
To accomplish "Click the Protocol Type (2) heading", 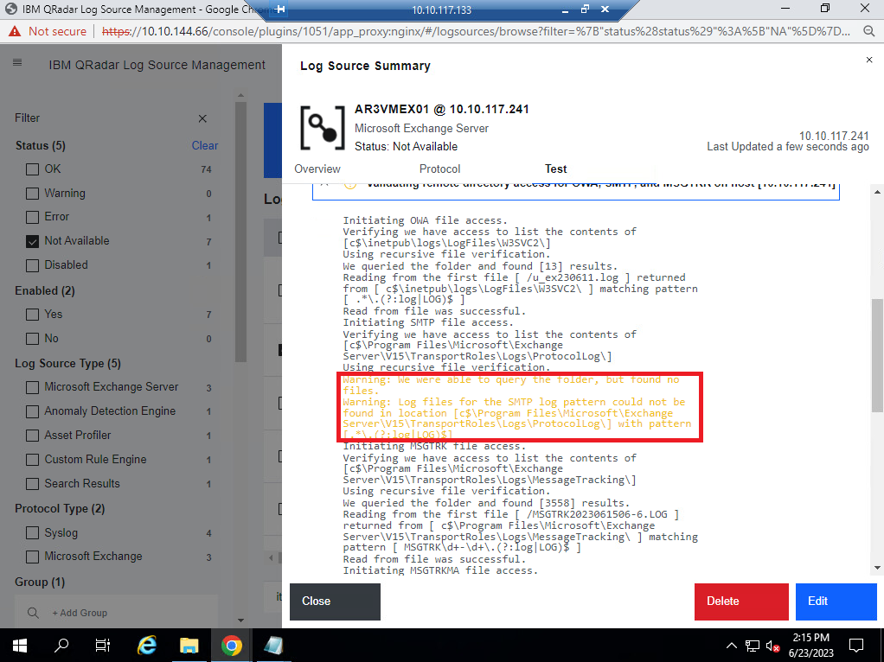I will click(x=60, y=509).
